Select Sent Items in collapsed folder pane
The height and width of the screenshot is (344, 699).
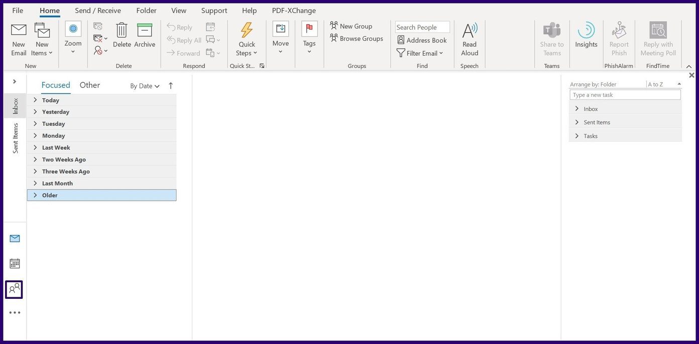tap(15, 138)
